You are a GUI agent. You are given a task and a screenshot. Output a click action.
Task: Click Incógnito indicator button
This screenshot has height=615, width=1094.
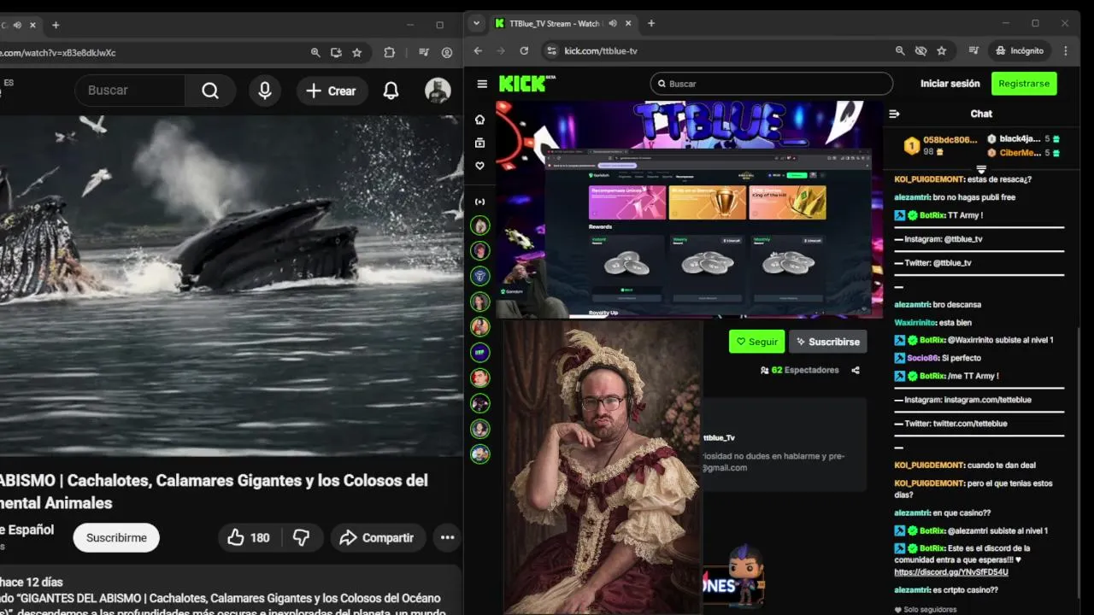1020,51
